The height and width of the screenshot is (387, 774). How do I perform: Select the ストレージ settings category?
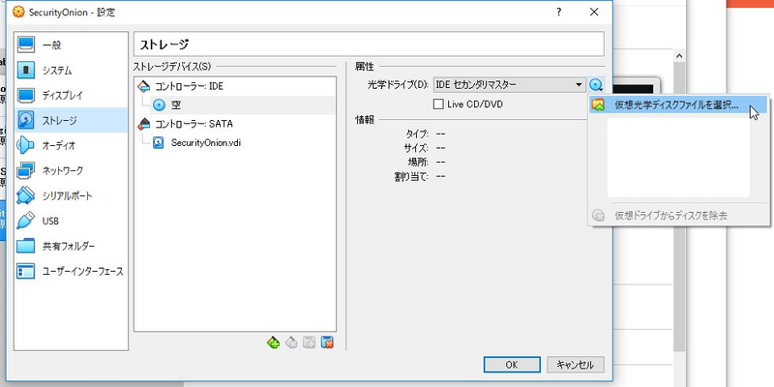pos(71,120)
